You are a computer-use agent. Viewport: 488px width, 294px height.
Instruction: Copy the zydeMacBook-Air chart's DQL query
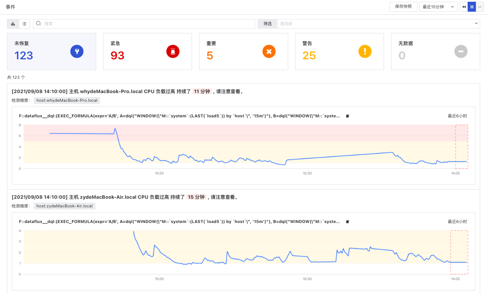click(348, 222)
